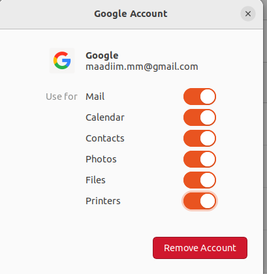Click the Printers label
267x274 pixels.
click(x=103, y=201)
